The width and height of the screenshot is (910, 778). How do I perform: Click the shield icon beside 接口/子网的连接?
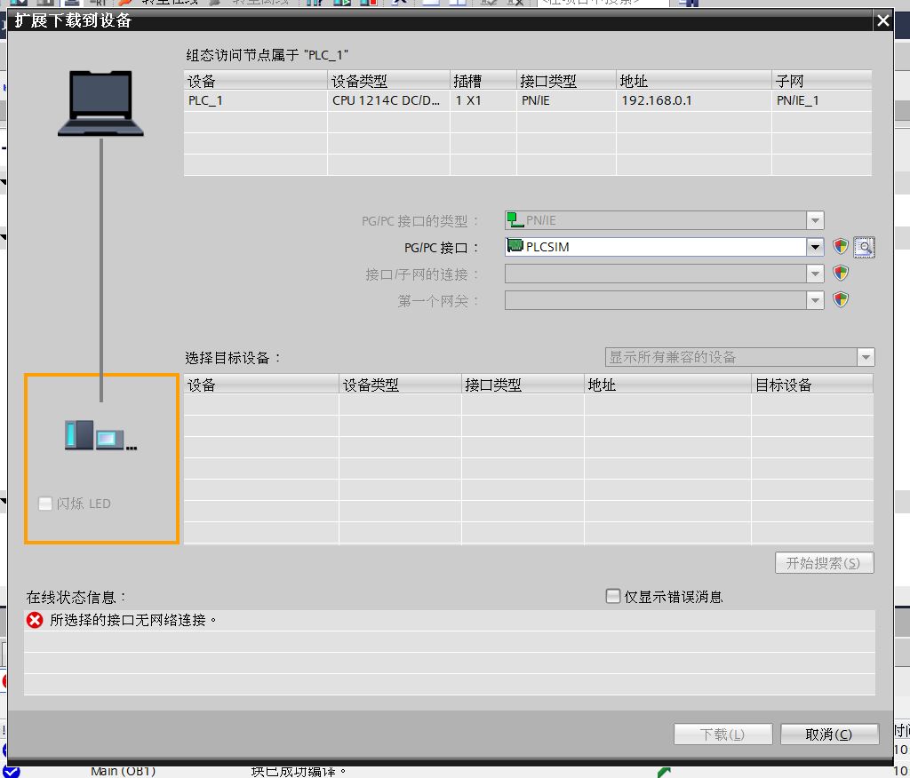tap(841, 274)
